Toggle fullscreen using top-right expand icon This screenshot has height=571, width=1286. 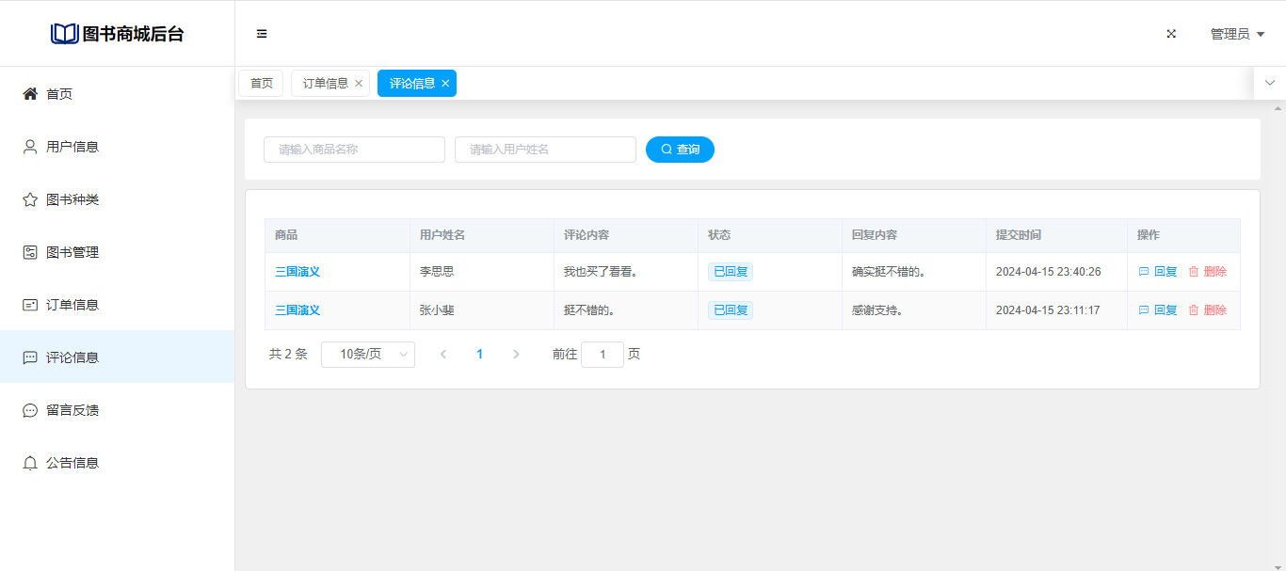(1171, 34)
